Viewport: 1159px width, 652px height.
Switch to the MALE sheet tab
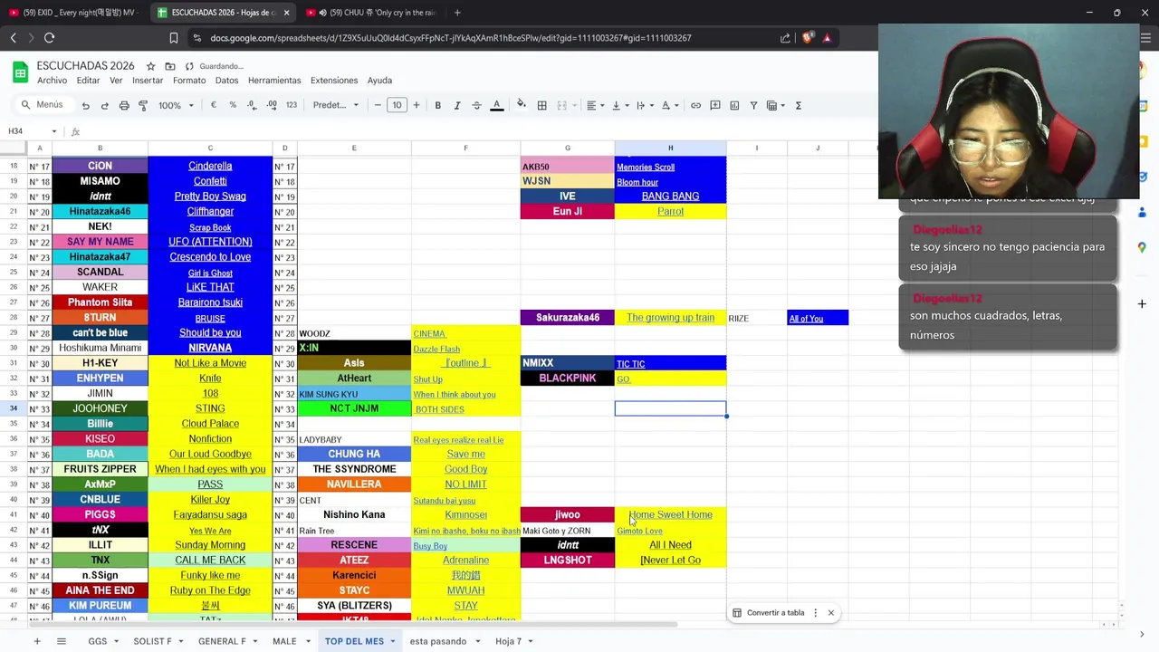[x=284, y=641]
